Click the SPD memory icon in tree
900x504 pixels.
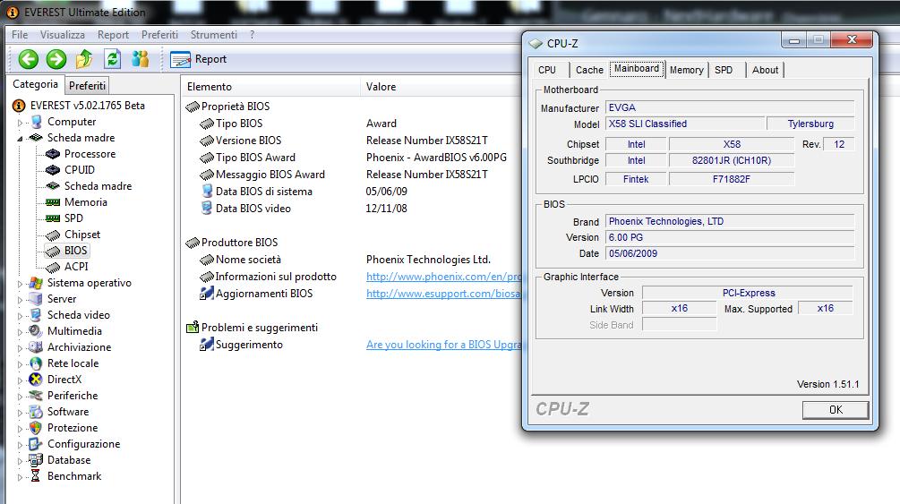tap(53, 218)
